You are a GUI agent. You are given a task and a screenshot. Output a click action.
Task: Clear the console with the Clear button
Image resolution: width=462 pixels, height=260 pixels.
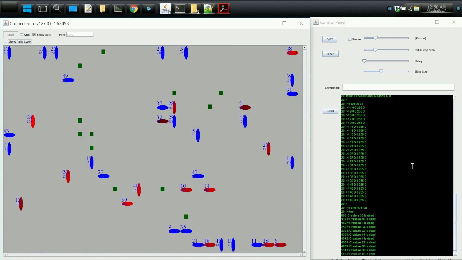point(330,111)
